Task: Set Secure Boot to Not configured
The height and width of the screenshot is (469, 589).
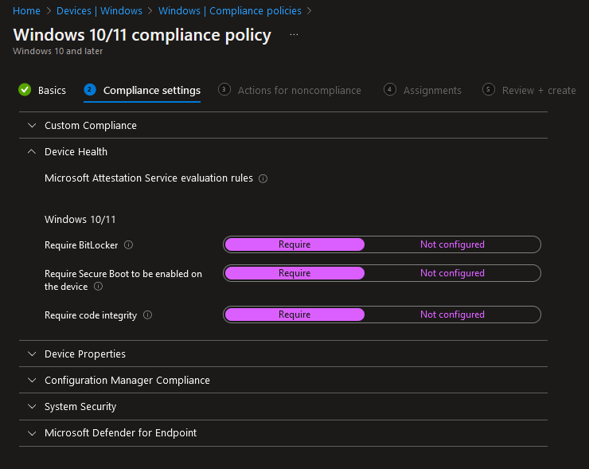Action: coord(452,273)
